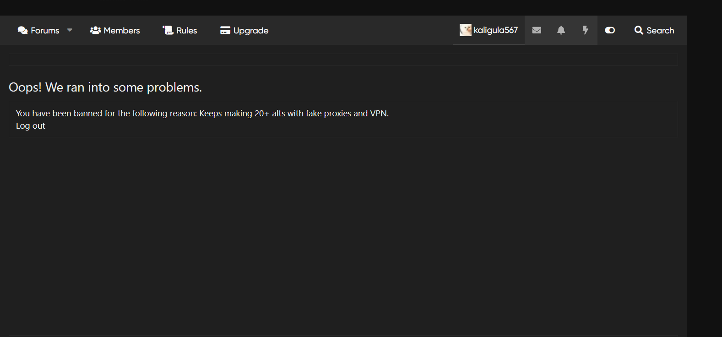722x337 pixels.
Task: Click the magnifying glass search icon
Action: 639,30
